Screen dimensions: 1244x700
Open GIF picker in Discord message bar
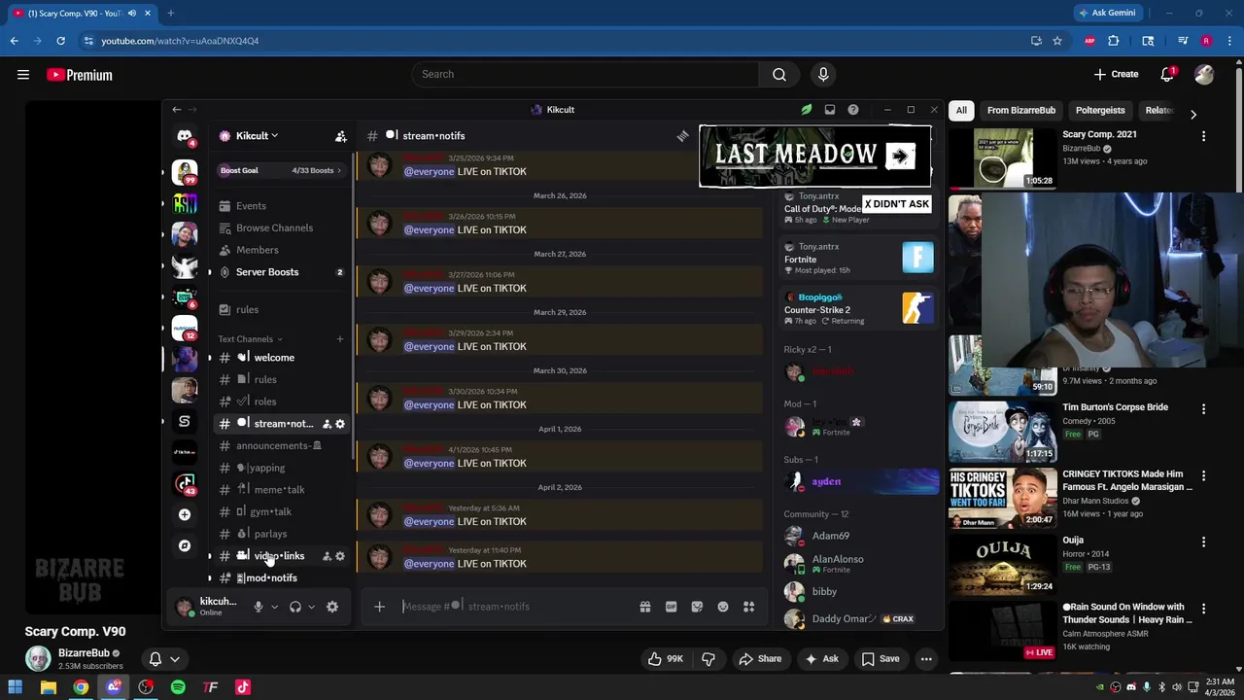(x=671, y=607)
